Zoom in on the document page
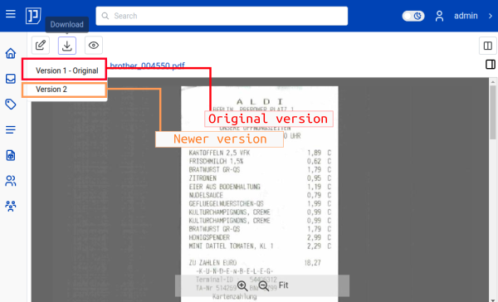 coord(242,285)
